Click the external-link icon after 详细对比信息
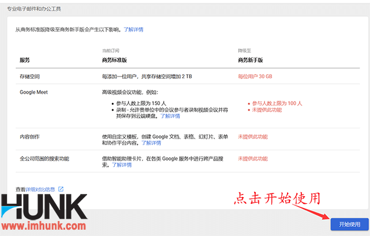Screen dimensions: 370x236 point(61,189)
